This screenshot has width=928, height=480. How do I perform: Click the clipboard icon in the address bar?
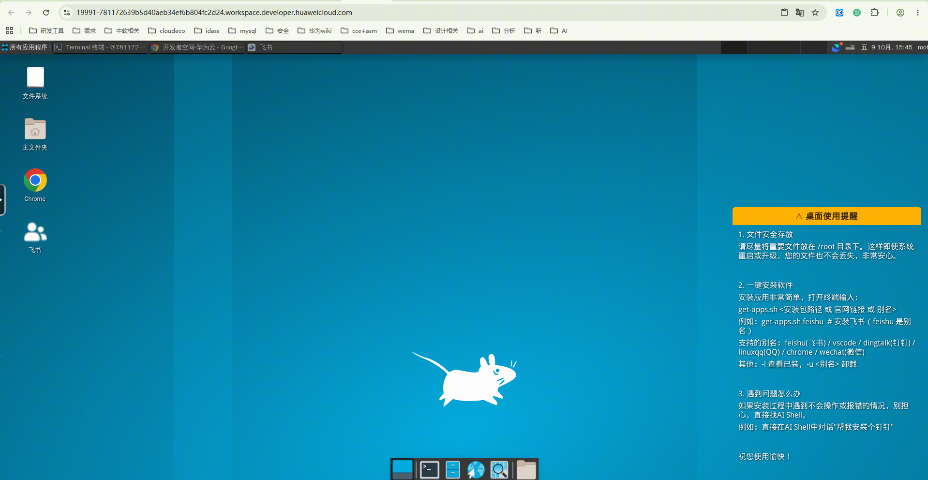[x=784, y=13]
